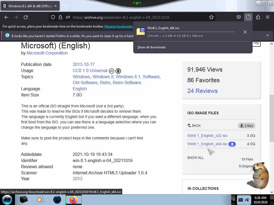Open the Windows 8 topic link
This screenshot has width=274, height=205.
103,77
